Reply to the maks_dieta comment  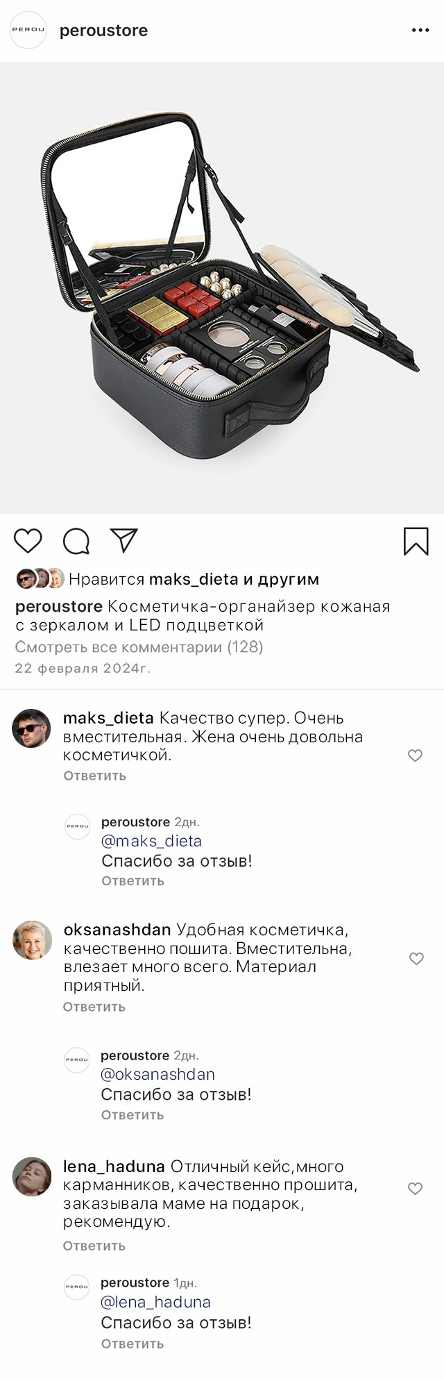pyautogui.click(x=94, y=776)
